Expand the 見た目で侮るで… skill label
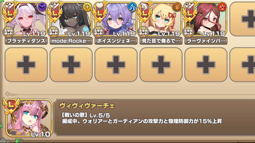Image resolution: width=255 pixels, height=143 pixels. click(161, 41)
